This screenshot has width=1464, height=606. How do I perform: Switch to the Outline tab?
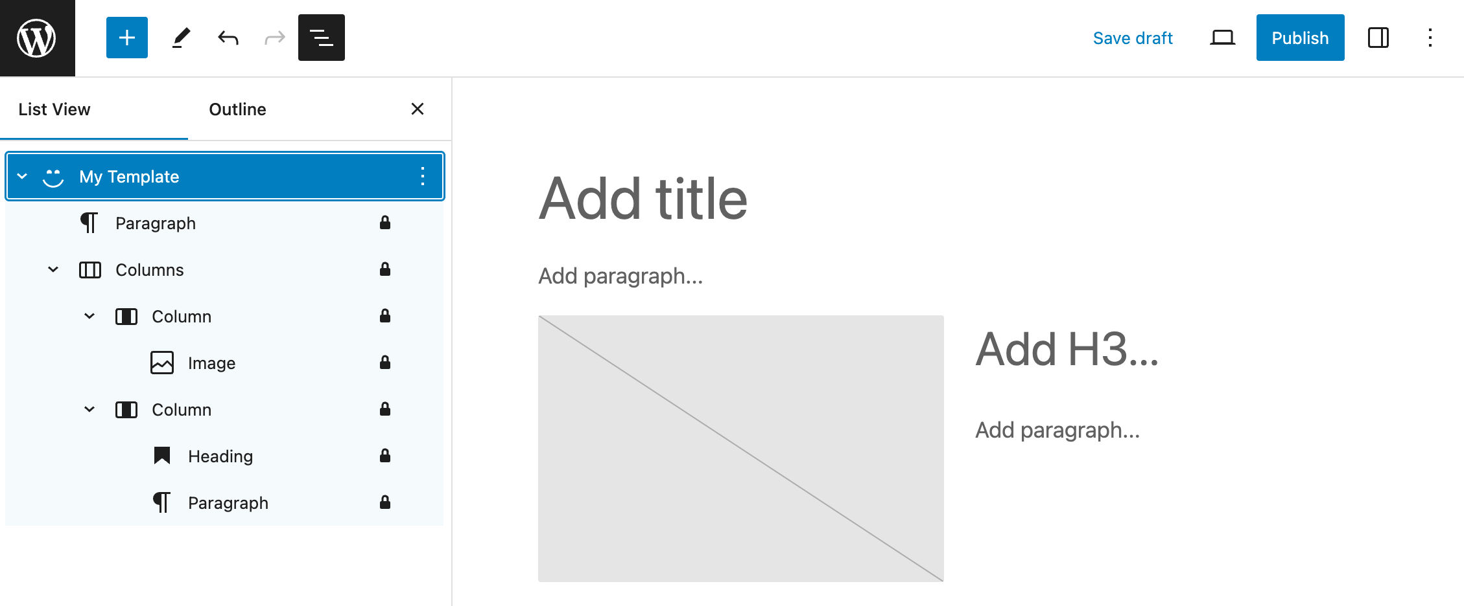coord(237,109)
